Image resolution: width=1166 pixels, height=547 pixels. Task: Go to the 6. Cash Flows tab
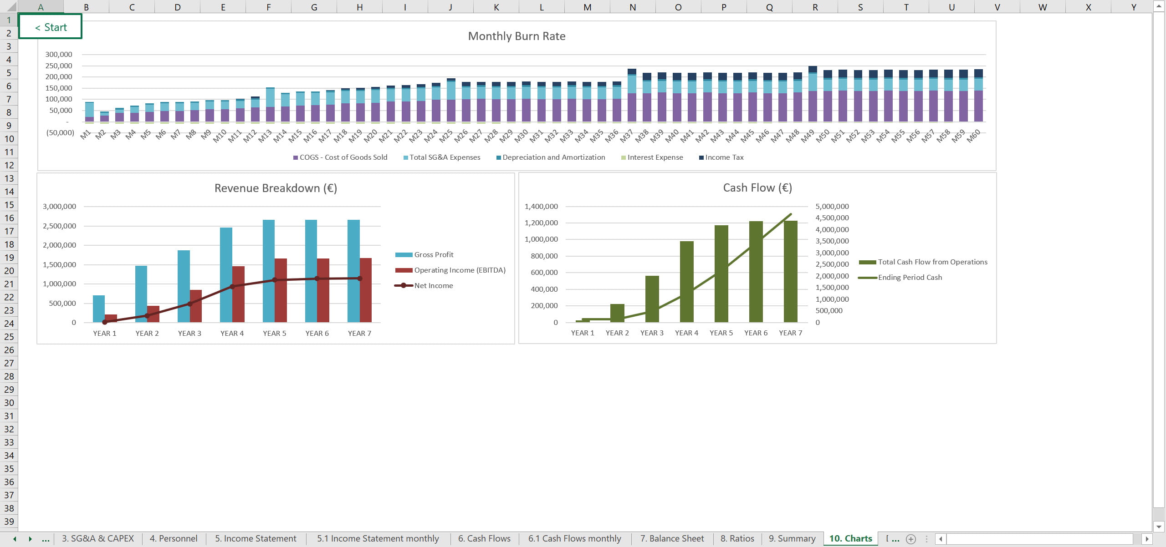pos(484,539)
